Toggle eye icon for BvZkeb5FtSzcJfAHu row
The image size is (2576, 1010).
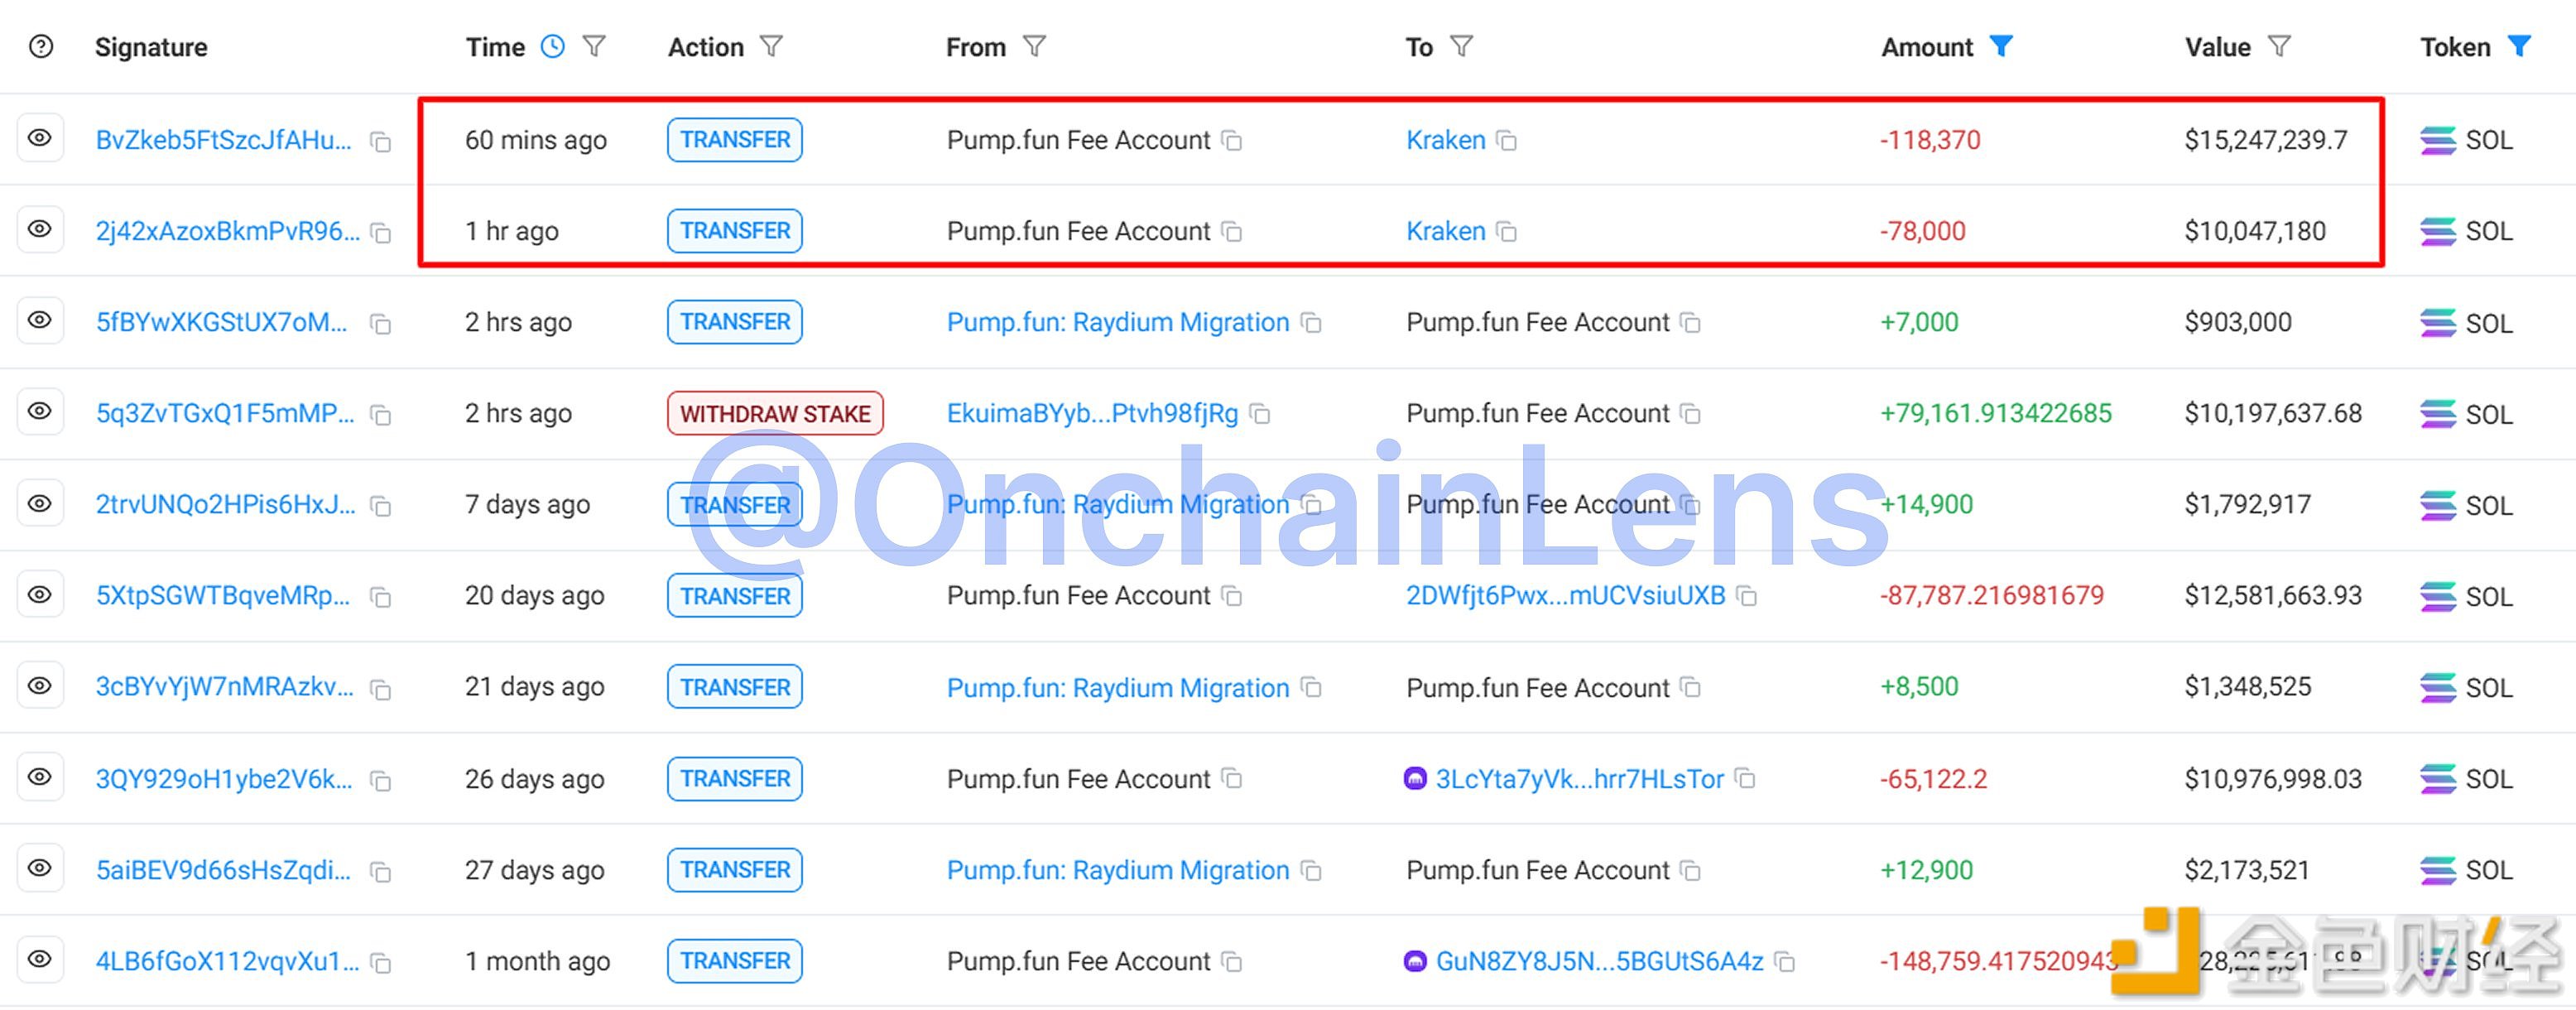(x=40, y=139)
